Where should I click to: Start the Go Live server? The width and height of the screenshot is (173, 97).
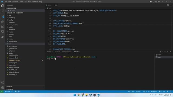162,92
